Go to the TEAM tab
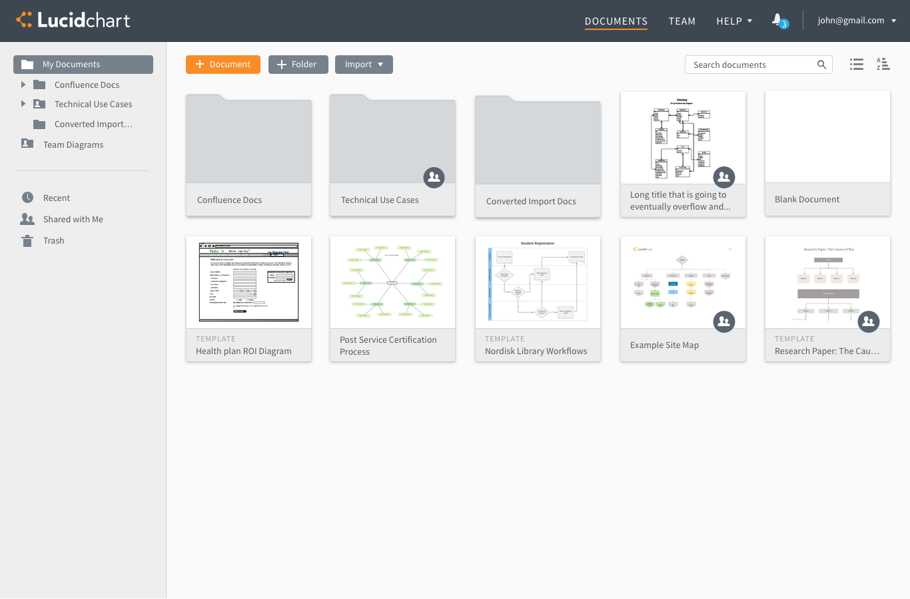Screen dimensions: 910x599 (x=682, y=21)
